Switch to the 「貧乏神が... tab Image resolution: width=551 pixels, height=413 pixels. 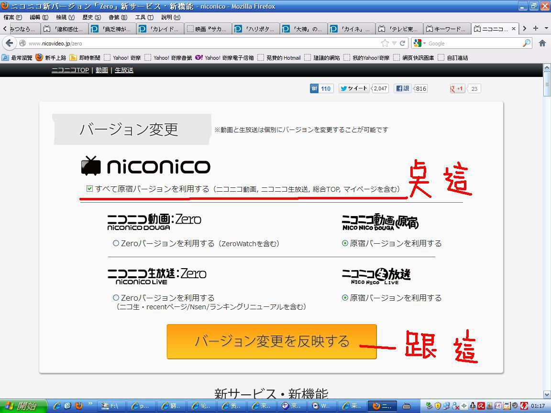[112, 29]
